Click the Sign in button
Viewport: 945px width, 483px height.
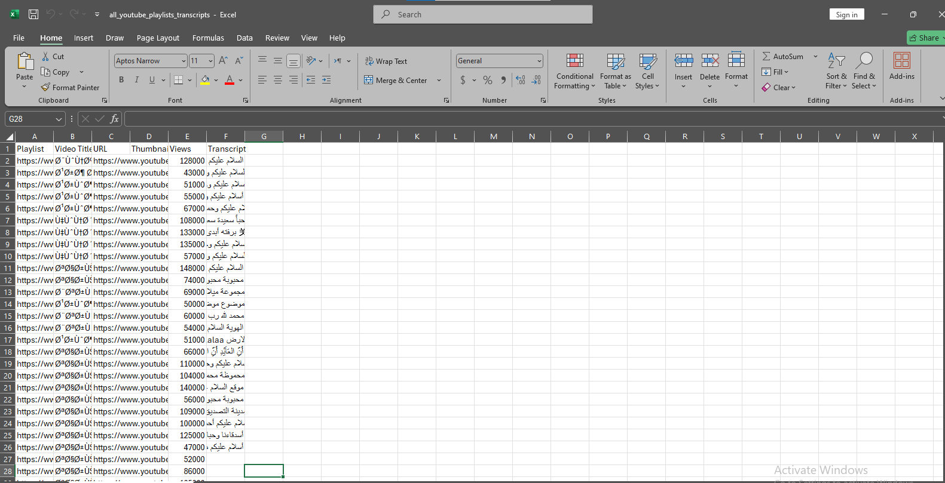click(846, 14)
